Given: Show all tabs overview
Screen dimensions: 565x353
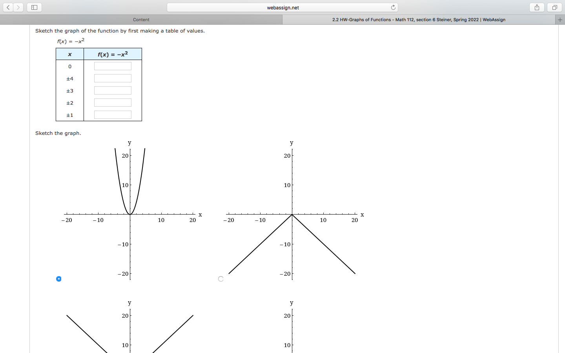Looking at the screenshot, I should [x=555, y=7].
